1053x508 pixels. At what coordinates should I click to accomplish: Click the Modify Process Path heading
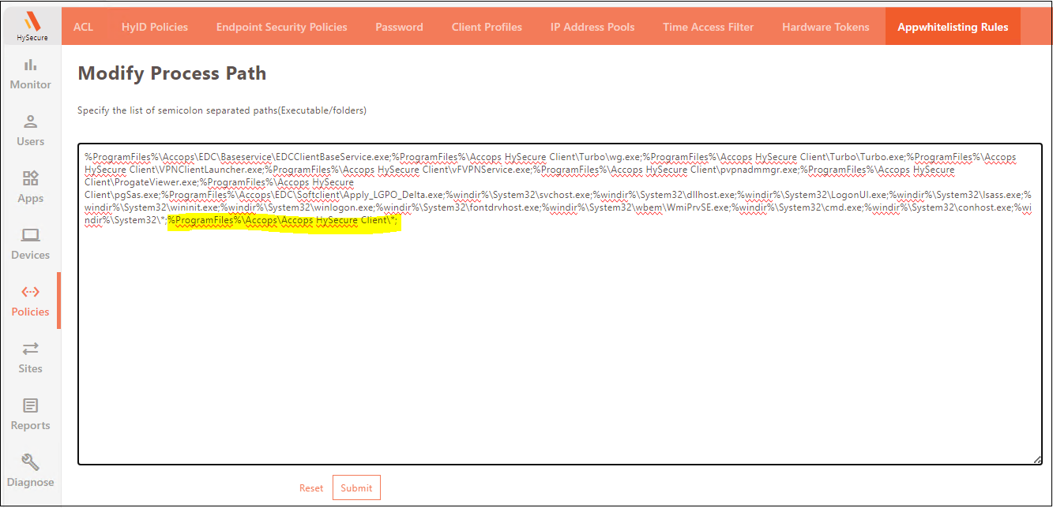coord(172,73)
